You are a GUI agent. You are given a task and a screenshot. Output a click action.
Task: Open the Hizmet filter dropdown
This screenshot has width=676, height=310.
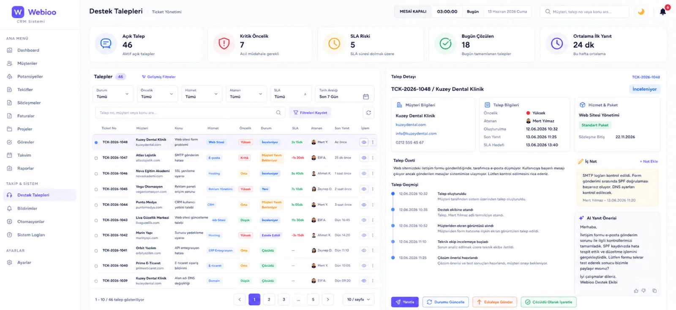(x=202, y=94)
